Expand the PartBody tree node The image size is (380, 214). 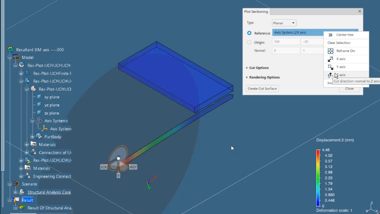[32, 137]
